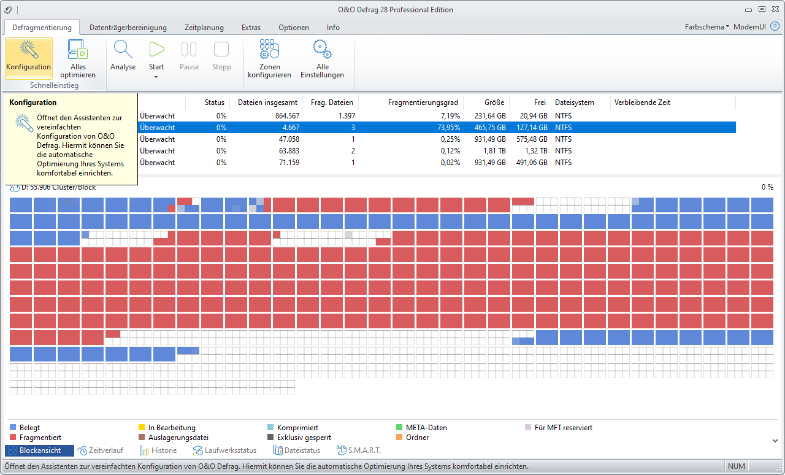Click 231,64 GB size cell

point(489,115)
